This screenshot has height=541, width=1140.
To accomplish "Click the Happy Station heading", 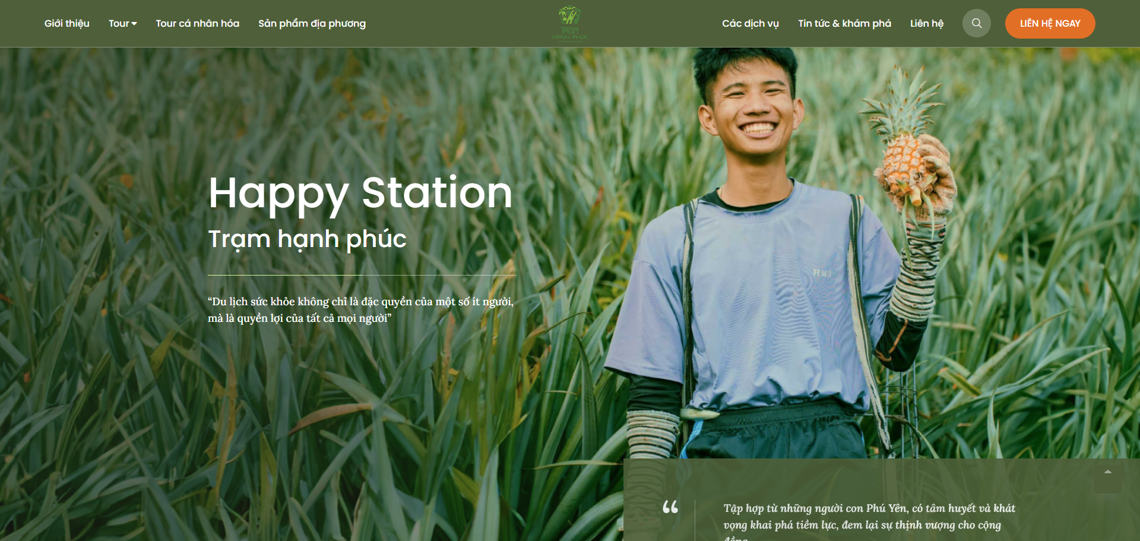I will pos(360,194).
